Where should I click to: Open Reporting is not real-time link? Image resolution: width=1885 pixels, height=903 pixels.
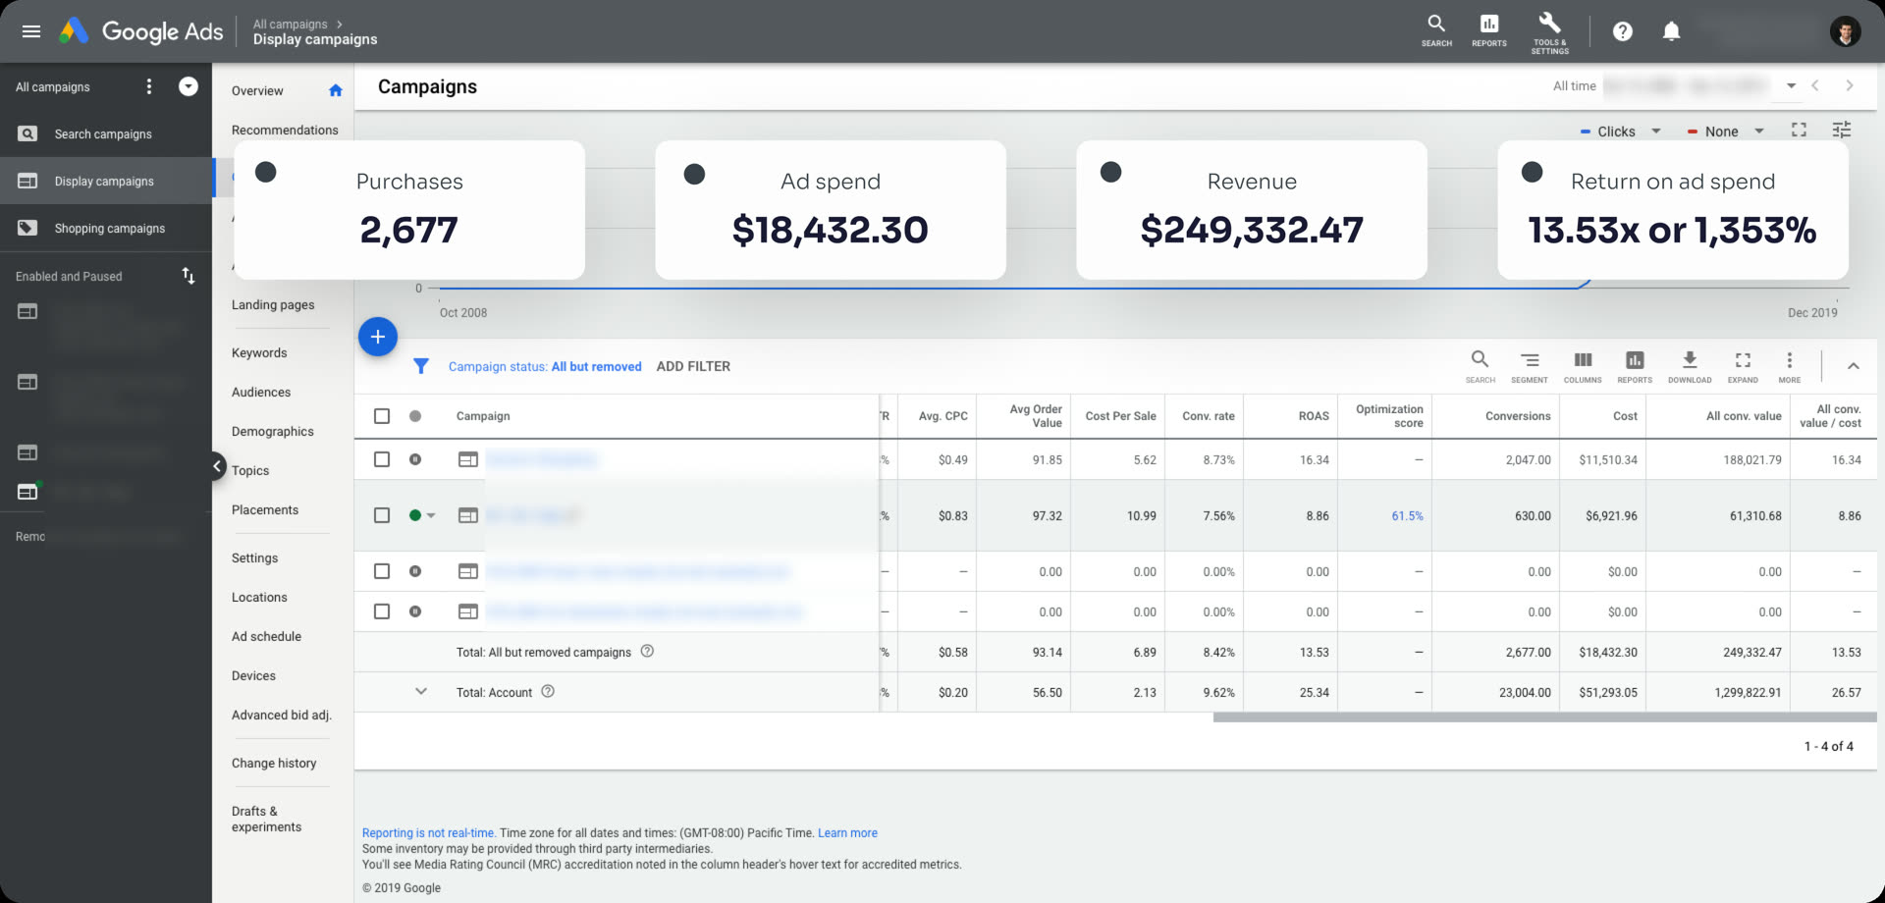[x=428, y=832]
